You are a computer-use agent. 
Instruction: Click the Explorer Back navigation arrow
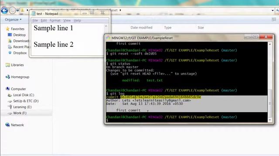coord(4,10)
